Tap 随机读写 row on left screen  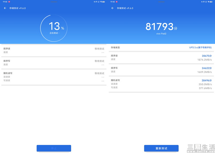pos(54,77)
